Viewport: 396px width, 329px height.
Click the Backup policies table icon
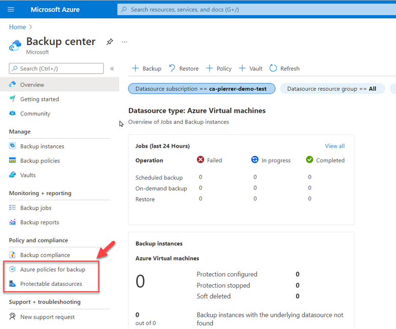tap(12, 160)
